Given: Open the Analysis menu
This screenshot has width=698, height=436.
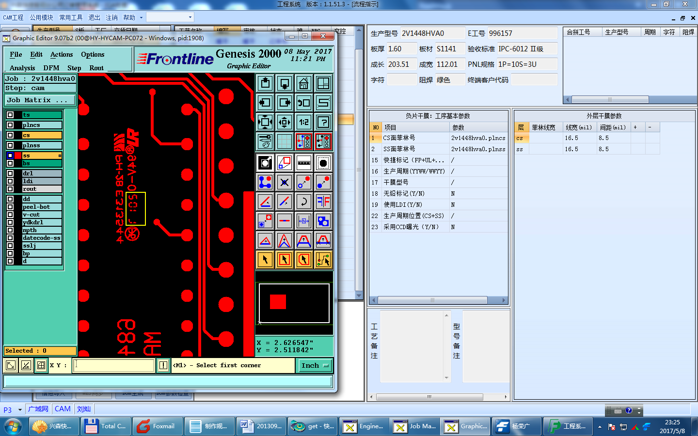Looking at the screenshot, I should tap(22, 68).
